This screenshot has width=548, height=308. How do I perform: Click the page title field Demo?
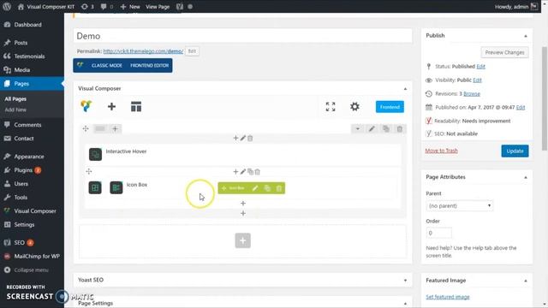click(242, 36)
